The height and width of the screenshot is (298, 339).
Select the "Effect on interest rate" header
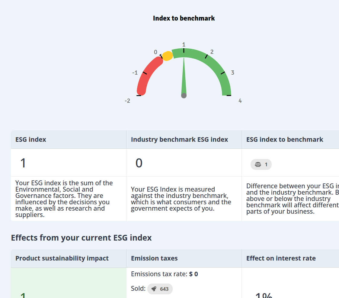click(x=281, y=258)
